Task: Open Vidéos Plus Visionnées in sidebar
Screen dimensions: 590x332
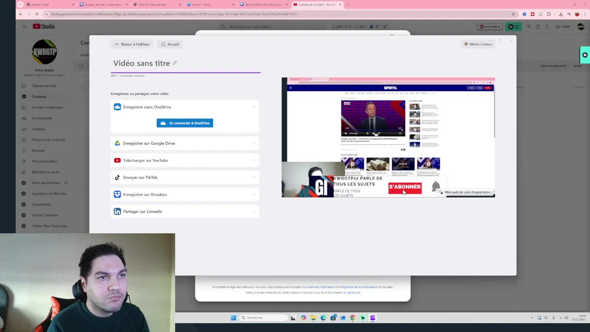Action: coord(49,226)
